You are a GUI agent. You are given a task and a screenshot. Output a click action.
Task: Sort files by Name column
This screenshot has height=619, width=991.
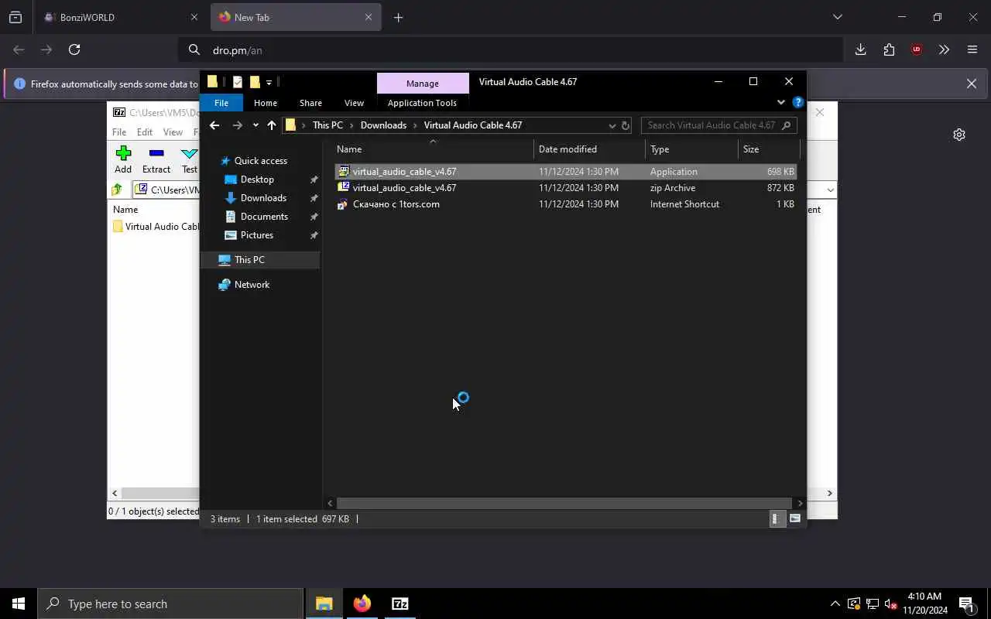pyautogui.click(x=349, y=149)
